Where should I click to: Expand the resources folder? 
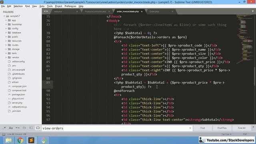coord(6,41)
